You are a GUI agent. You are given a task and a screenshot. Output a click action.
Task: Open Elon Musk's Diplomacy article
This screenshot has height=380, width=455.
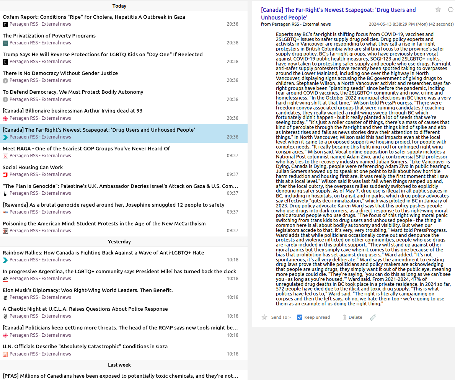pos(124,294)
